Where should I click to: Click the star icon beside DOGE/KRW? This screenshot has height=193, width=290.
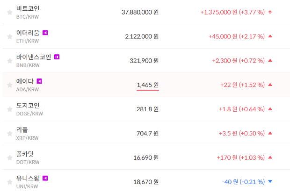(x=10, y=109)
